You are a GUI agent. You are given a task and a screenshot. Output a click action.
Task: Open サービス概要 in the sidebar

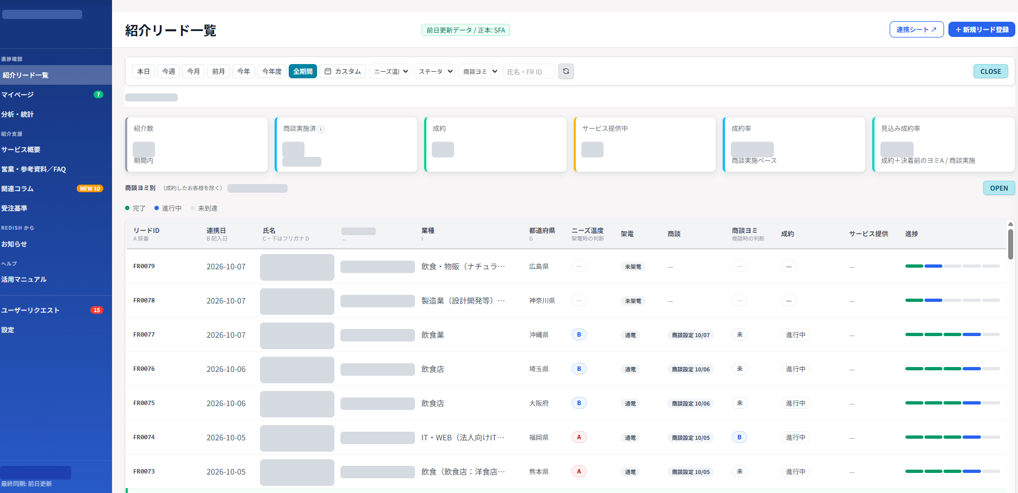click(56, 149)
